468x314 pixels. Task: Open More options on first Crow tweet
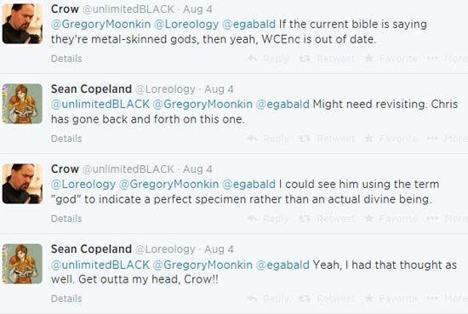(x=447, y=59)
